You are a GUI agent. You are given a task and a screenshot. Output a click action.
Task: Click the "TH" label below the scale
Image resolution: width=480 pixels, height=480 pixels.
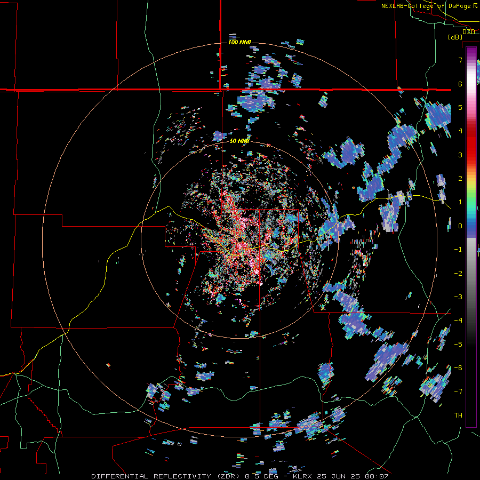point(458,415)
